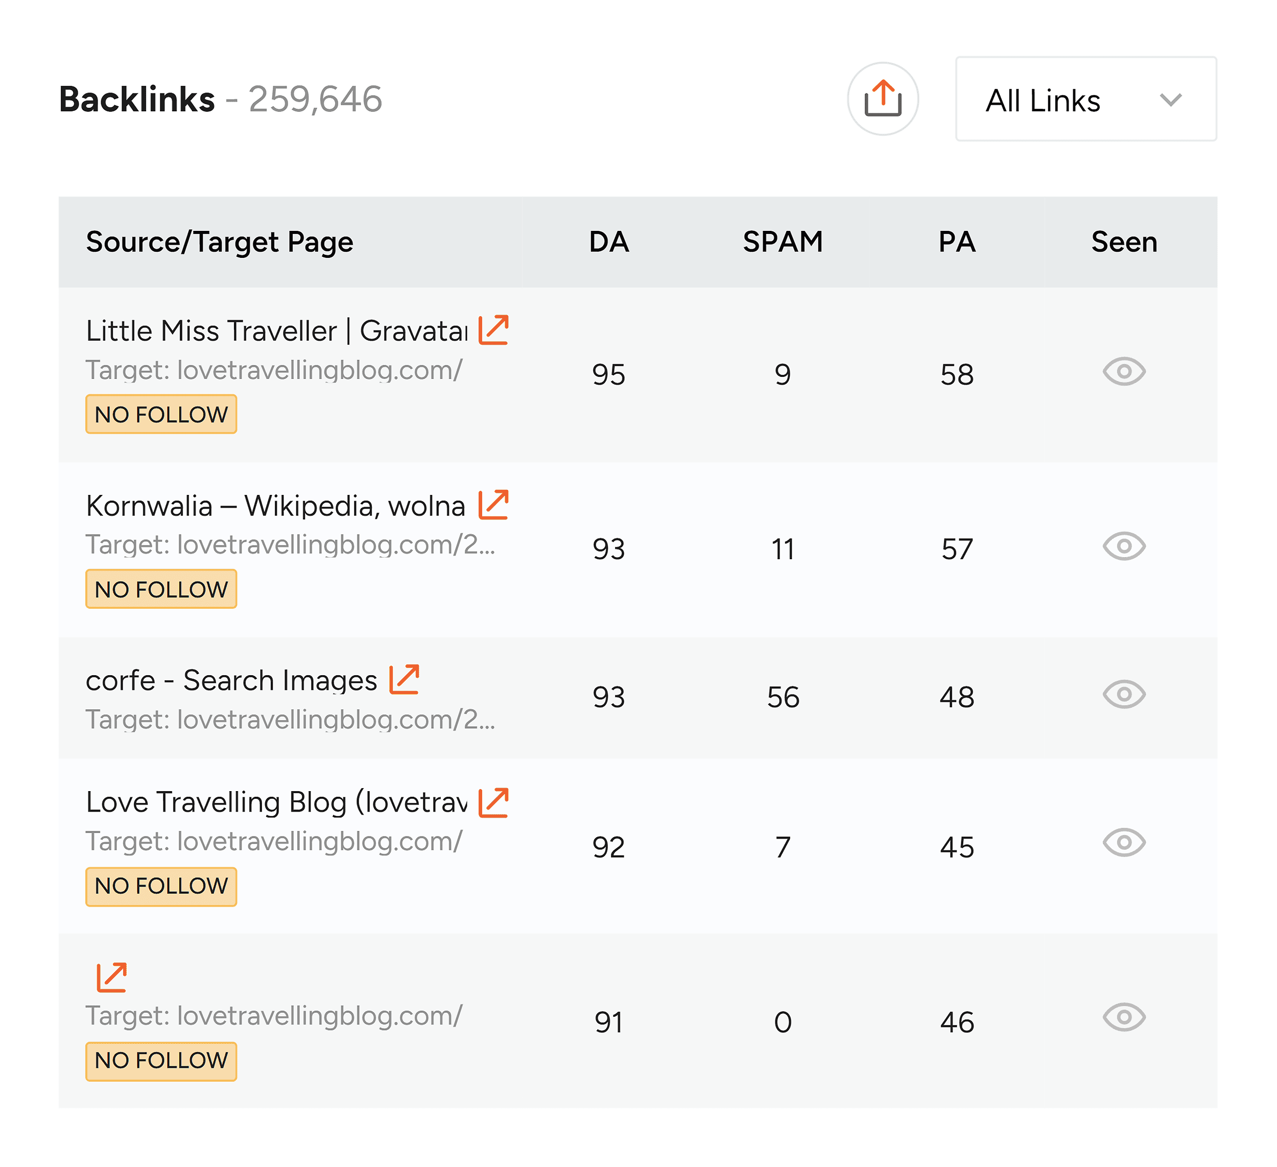Image resolution: width=1277 pixels, height=1167 pixels.
Task: Toggle seen eye for Love Travelling Blog row
Action: pyautogui.click(x=1124, y=843)
